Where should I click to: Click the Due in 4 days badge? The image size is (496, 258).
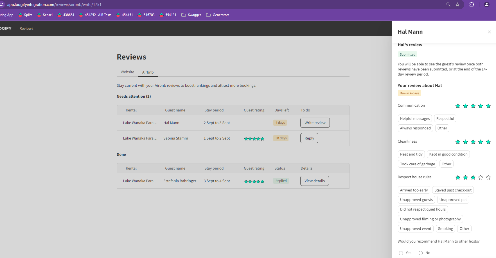(x=409, y=93)
